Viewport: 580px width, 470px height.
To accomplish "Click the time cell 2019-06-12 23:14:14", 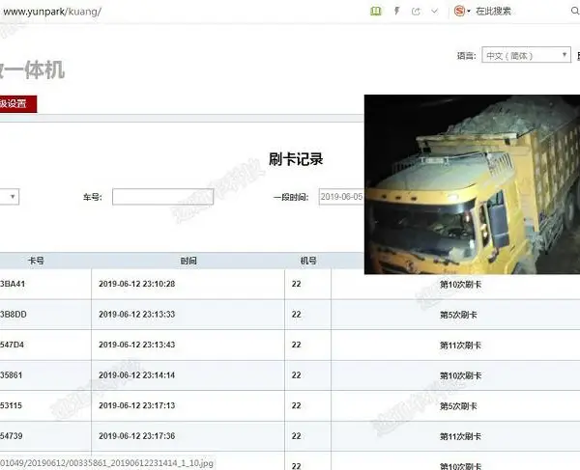I will click(x=137, y=375).
